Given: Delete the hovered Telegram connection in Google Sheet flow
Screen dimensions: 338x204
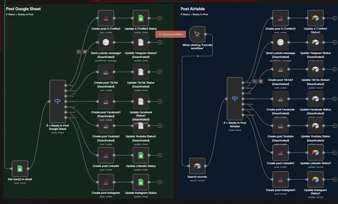Looking at the screenshot, I should coord(84,52).
